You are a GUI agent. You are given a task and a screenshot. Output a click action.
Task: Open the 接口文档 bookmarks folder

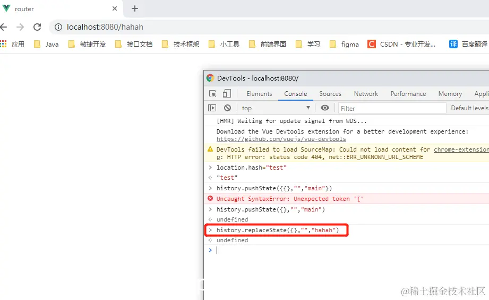point(134,44)
